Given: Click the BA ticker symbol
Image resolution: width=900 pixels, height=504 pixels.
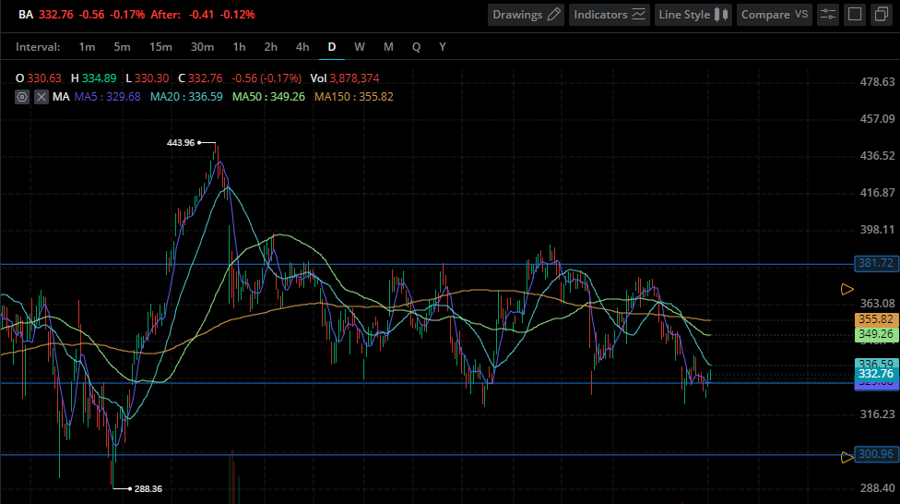Looking at the screenshot, I should pyautogui.click(x=26, y=15).
